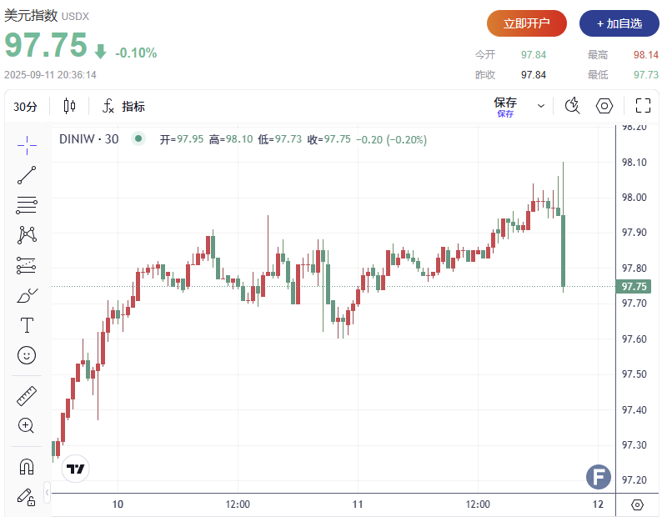Image resolution: width=662 pixels, height=517 pixels.
Task: Open the candlestick chart style menu
Action: tap(69, 106)
